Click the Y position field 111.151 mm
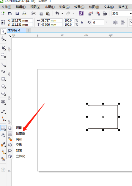The image size is (132, 186). click(x=22, y=25)
